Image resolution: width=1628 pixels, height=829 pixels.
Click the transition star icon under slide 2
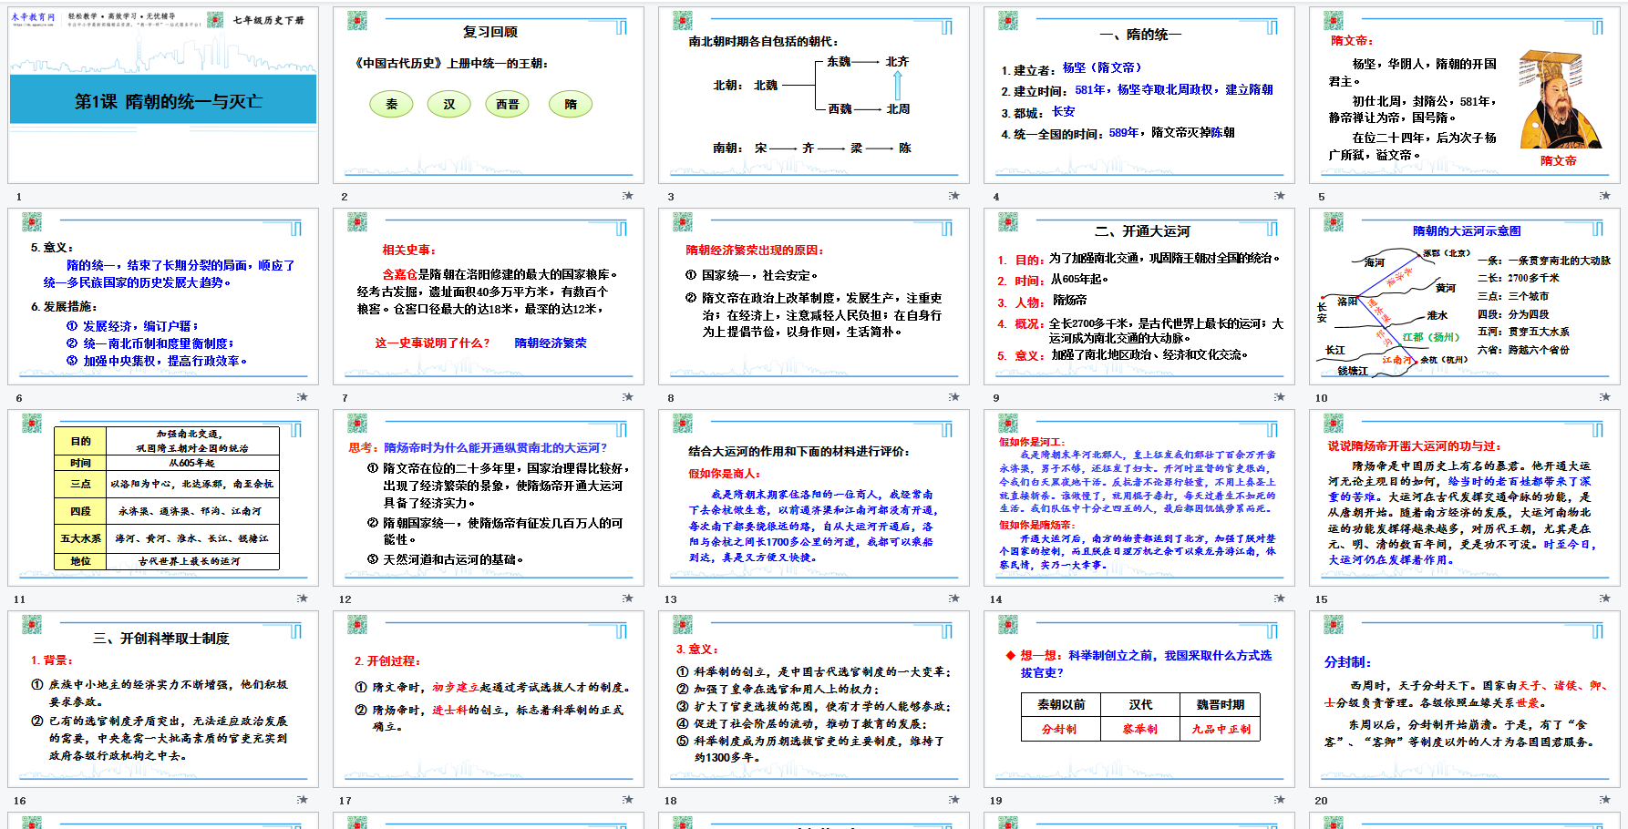628,196
